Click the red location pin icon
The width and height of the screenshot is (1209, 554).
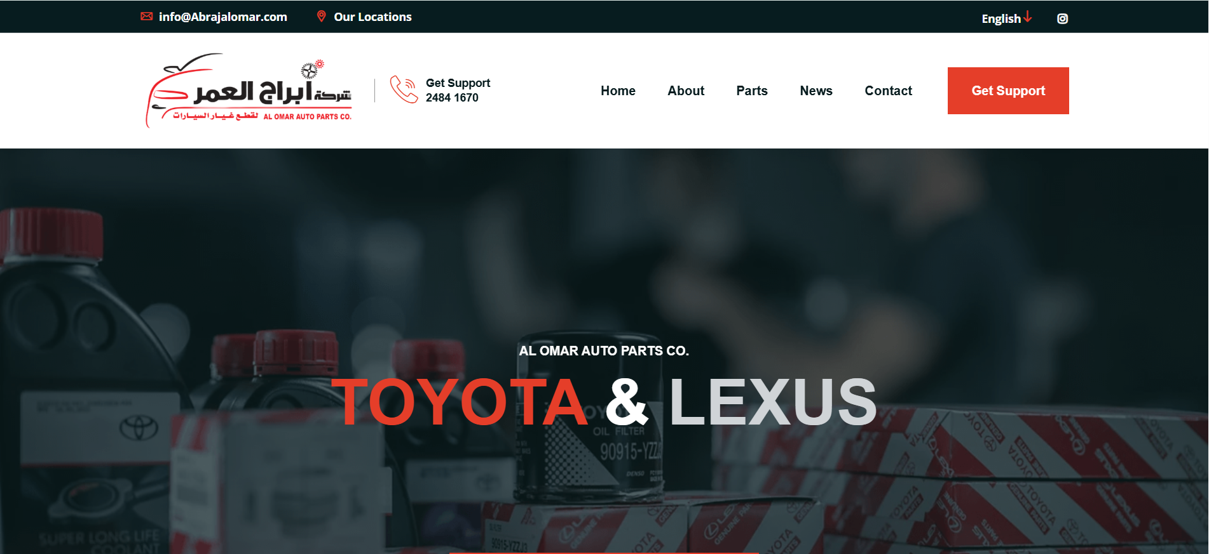click(322, 16)
